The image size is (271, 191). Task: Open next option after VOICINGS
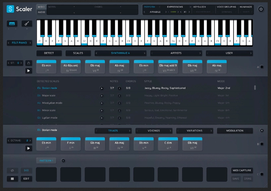170,131
